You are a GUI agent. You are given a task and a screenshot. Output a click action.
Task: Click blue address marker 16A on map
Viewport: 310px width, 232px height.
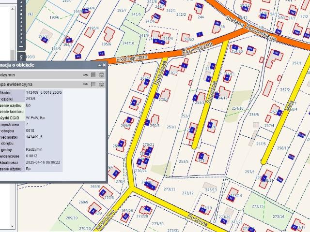pos(85,10)
